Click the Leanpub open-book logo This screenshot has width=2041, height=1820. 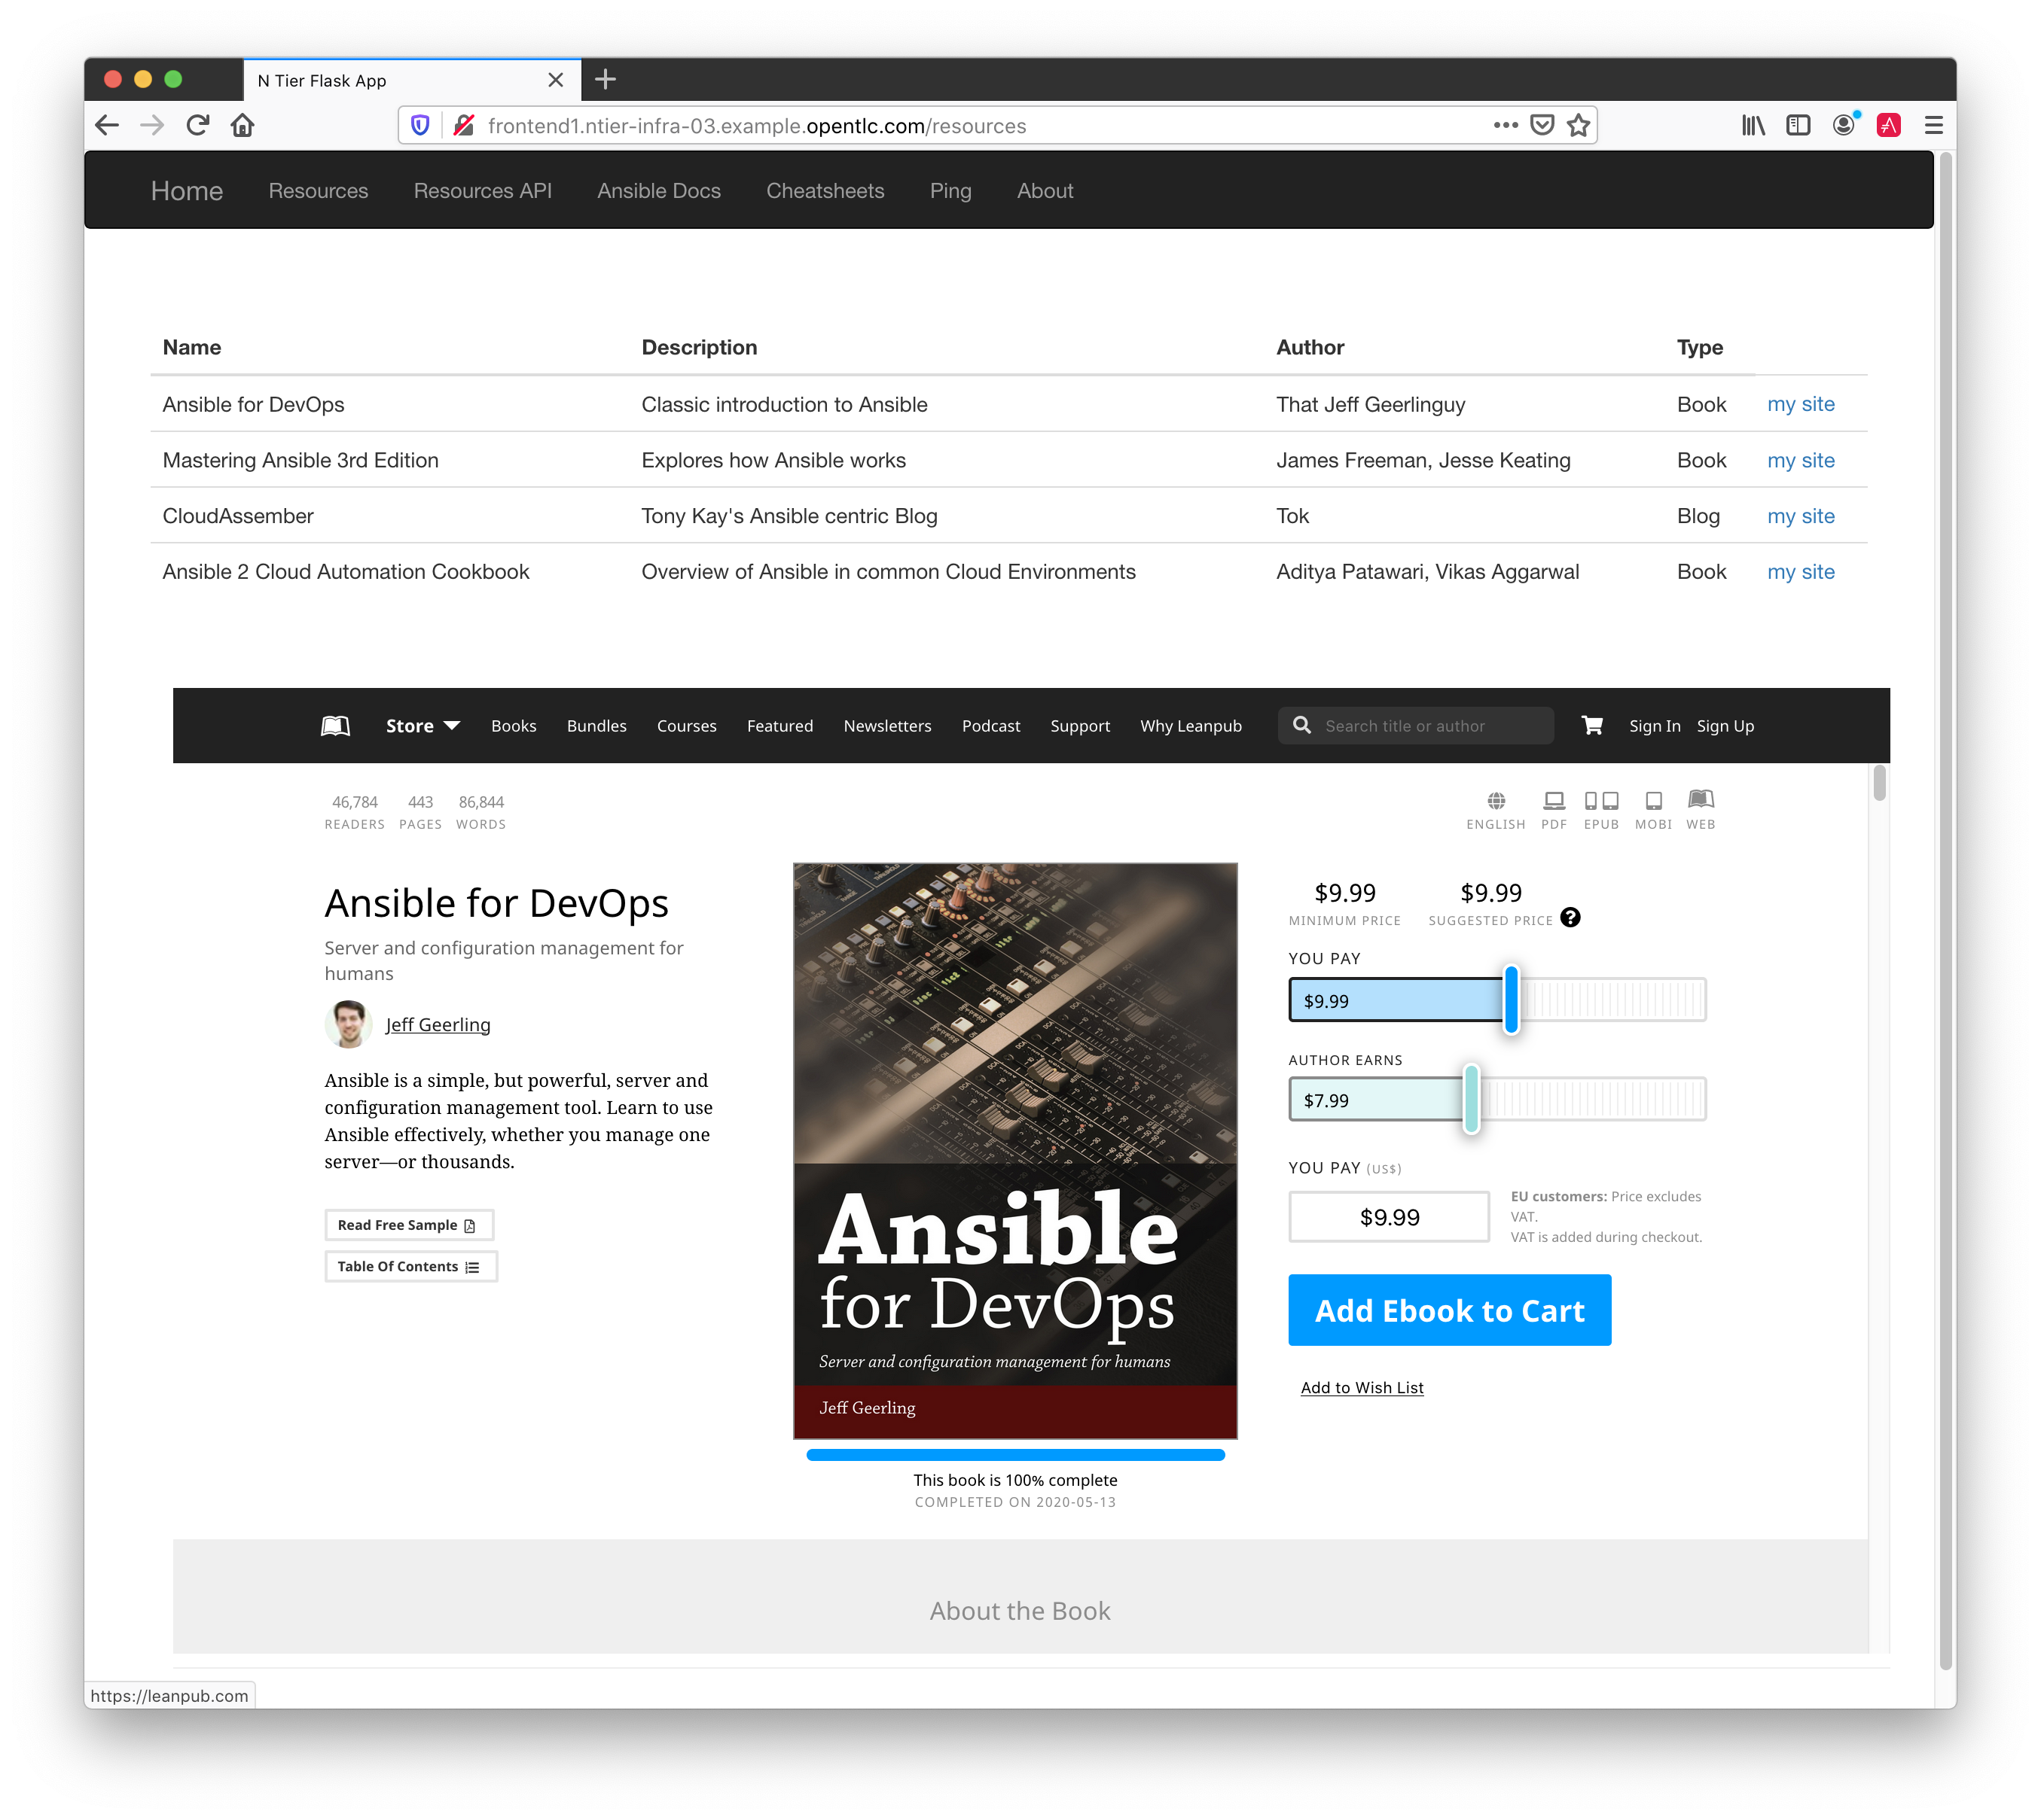coord(335,725)
